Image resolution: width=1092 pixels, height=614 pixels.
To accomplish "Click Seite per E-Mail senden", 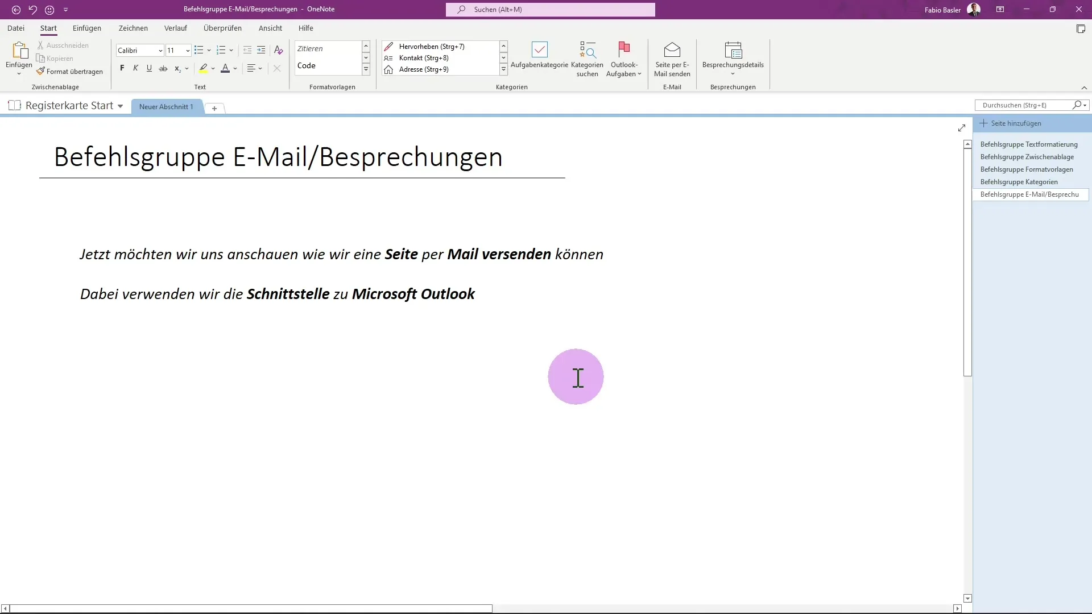I will coord(672,59).
